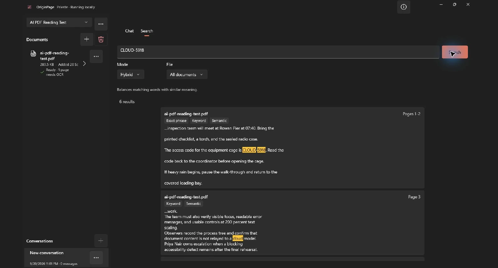Click the add document plus icon
498x268 pixels.
tap(87, 39)
